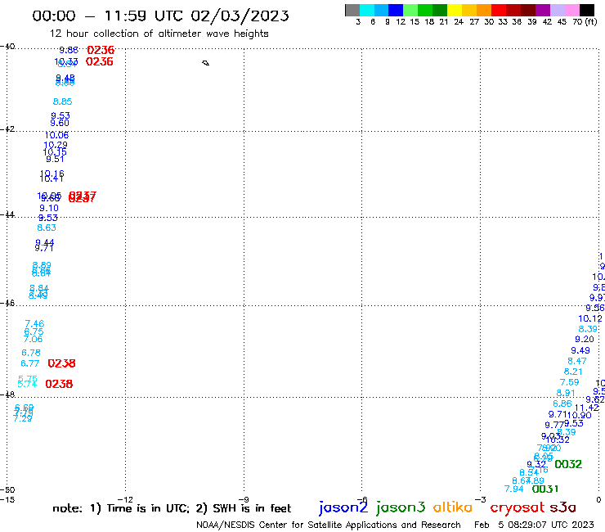605x532 pixels.
Task: Click the 8.85 wave height value
Action: [62, 101]
